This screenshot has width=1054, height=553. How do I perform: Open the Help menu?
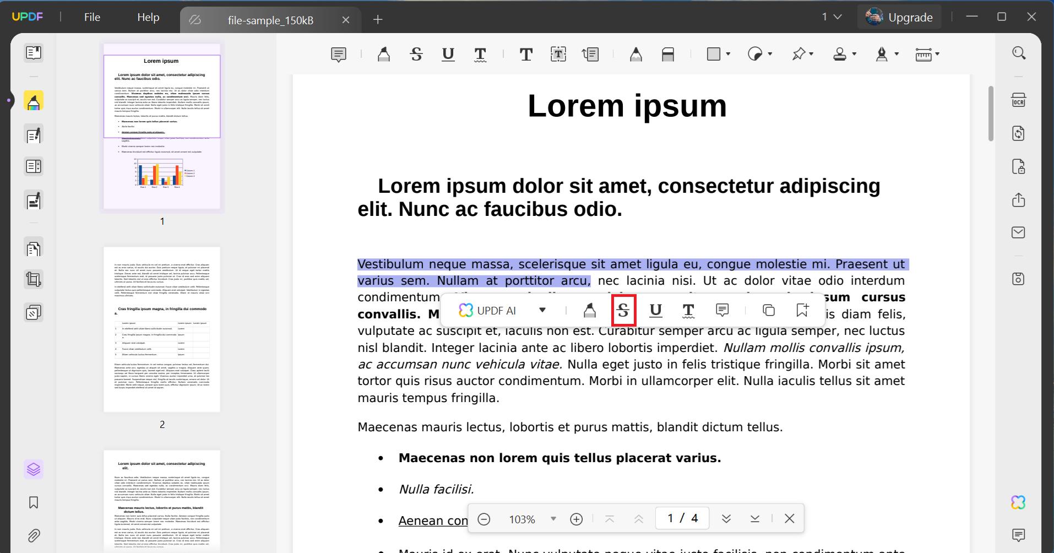coord(147,17)
